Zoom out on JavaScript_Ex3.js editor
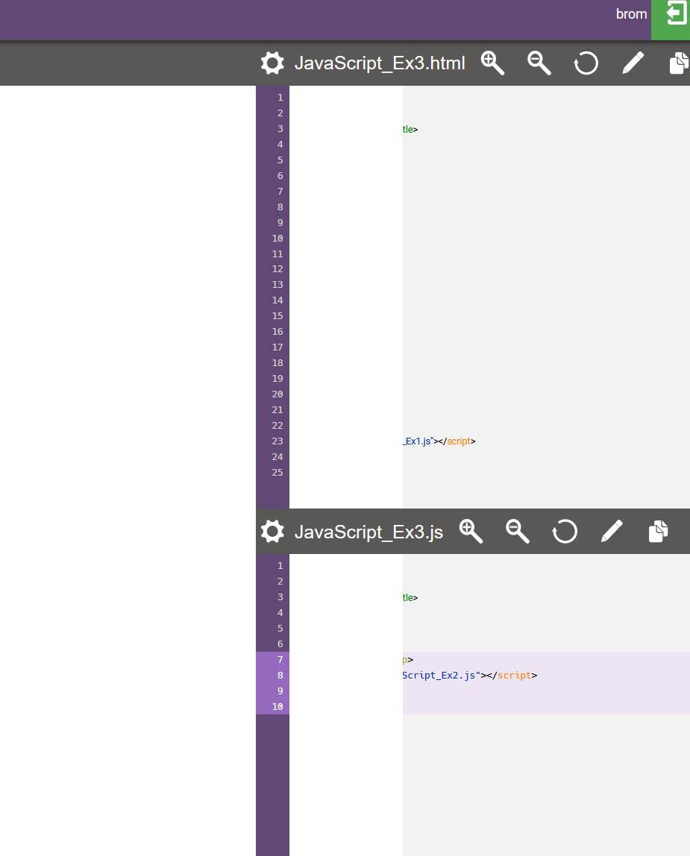Image resolution: width=690 pixels, height=856 pixels. (x=518, y=531)
